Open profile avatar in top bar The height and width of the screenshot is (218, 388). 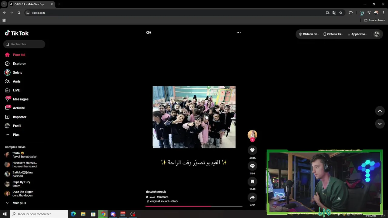[x=377, y=34]
